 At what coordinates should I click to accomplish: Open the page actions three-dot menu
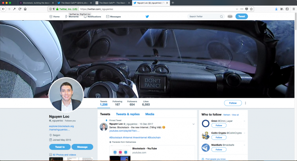(242, 9)
